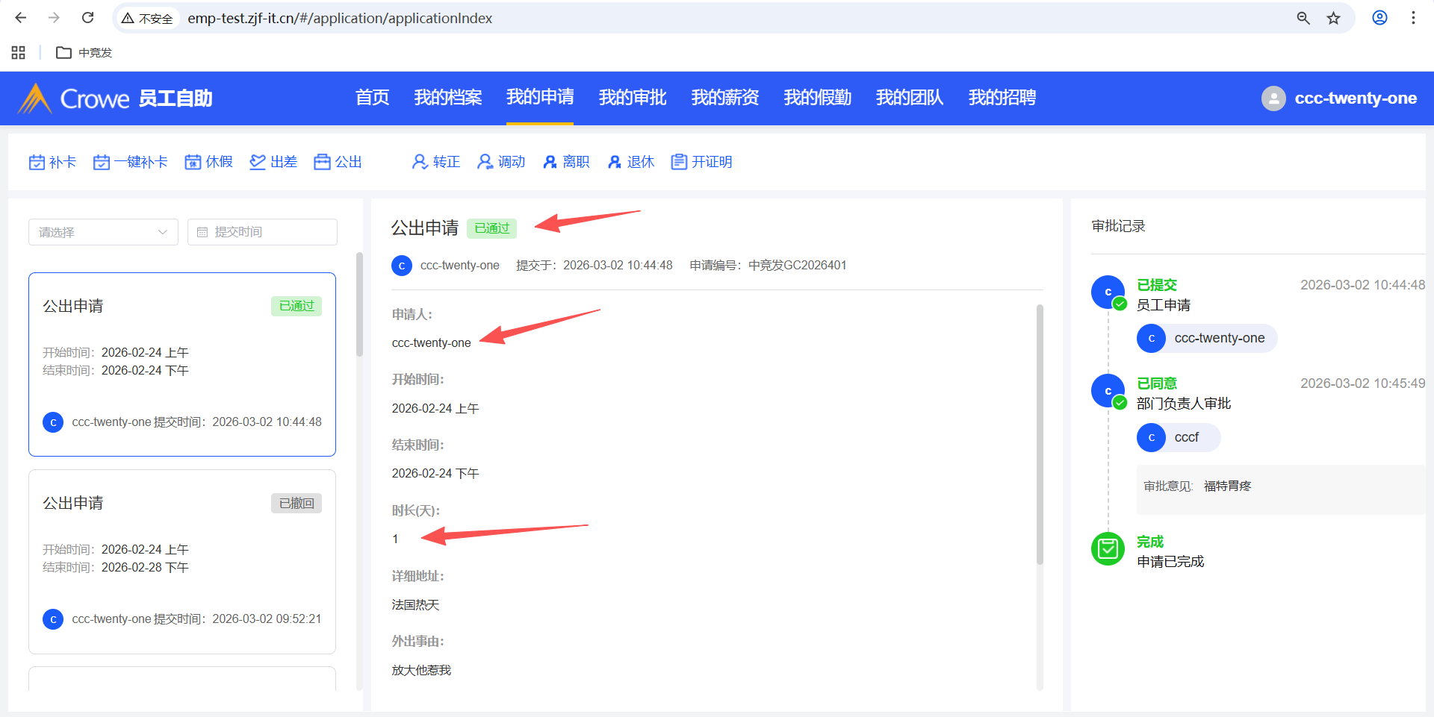Start a 转正 application
The width and height of the screenshot is (1434, 717).
[x=436, y=162]
